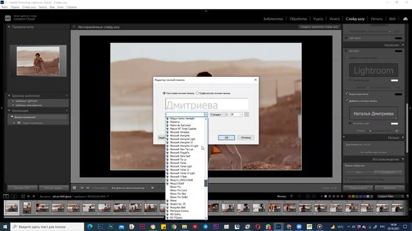
Task: Expand the Lightroom templates folder
Action: click(x=13, y=101)
